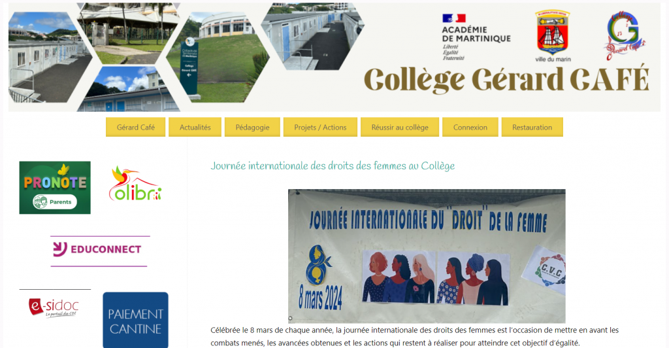669x348 pixels.
Task: Click the Collège Gérard CAFÉ site title
Action: (506, 80)
